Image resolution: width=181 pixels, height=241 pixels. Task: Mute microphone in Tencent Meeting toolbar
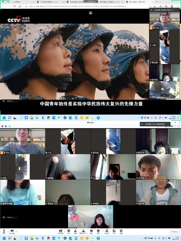[x=4, y=231]
